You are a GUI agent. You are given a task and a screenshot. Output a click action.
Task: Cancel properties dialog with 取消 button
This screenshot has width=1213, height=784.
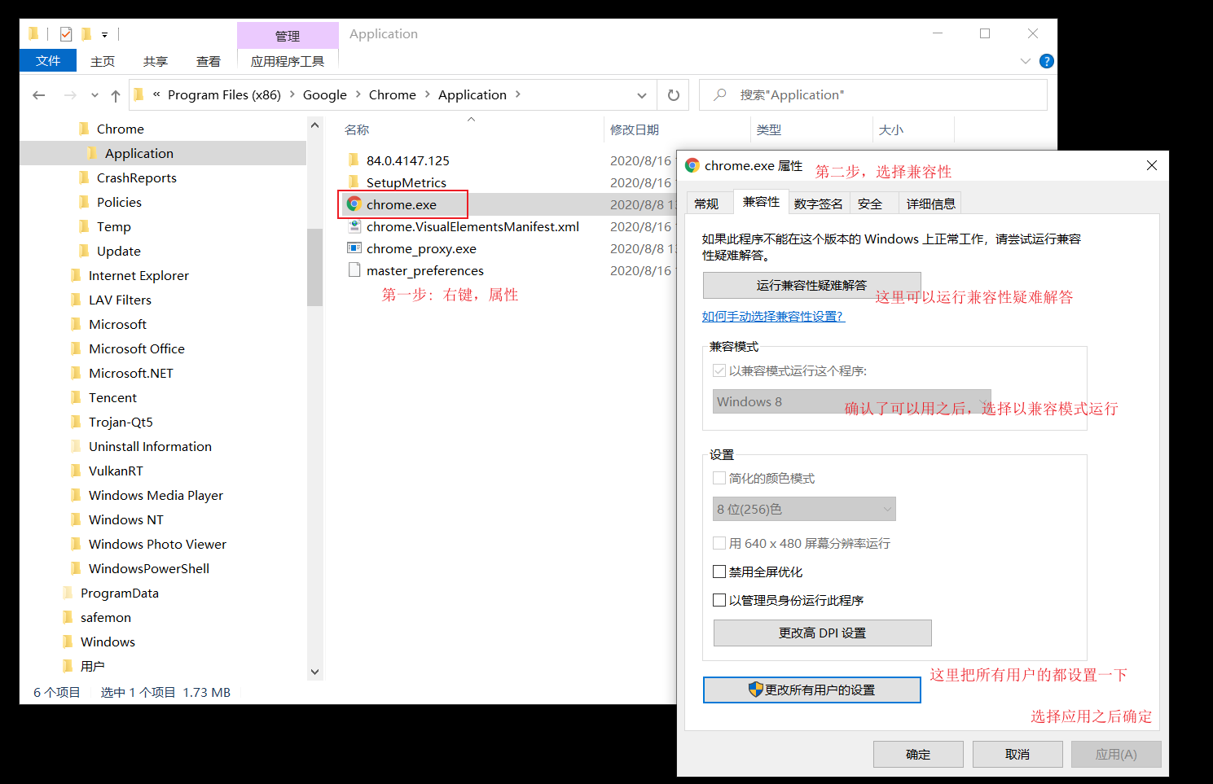1017,754
